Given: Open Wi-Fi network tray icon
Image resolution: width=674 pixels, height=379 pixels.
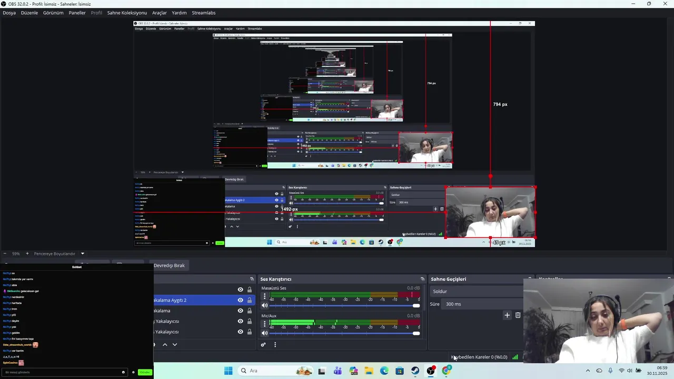Looking at the screenshot, I should (x=621, y=371).
